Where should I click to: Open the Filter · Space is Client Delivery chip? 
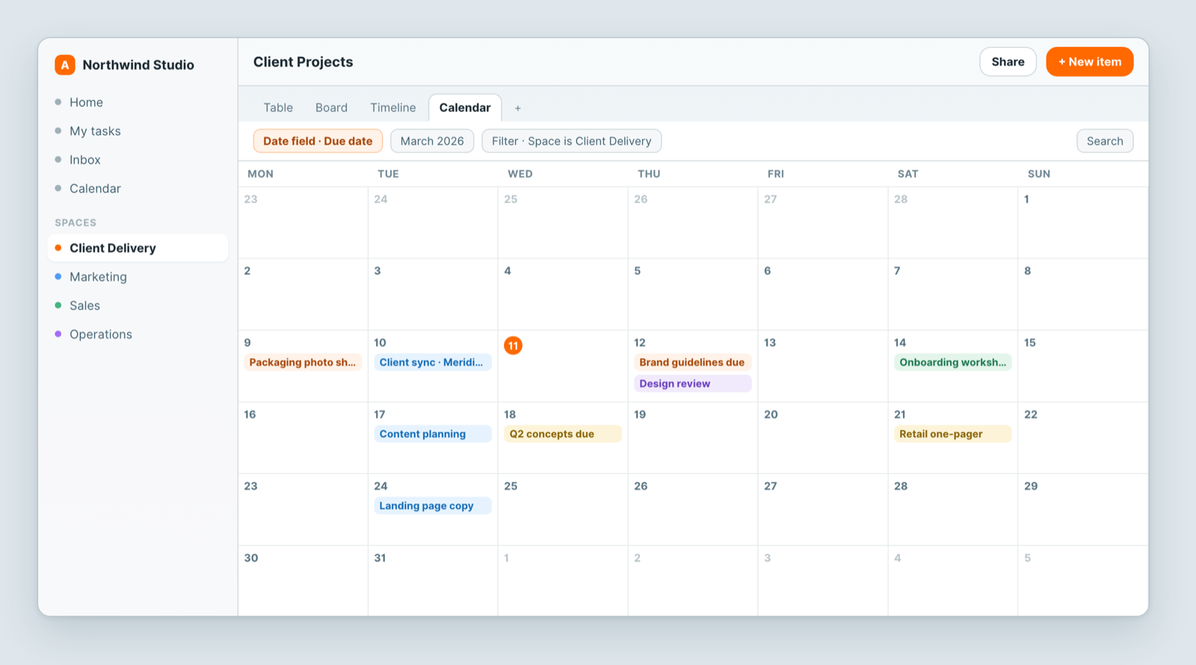pyautogui.click(x=572, y=141)
